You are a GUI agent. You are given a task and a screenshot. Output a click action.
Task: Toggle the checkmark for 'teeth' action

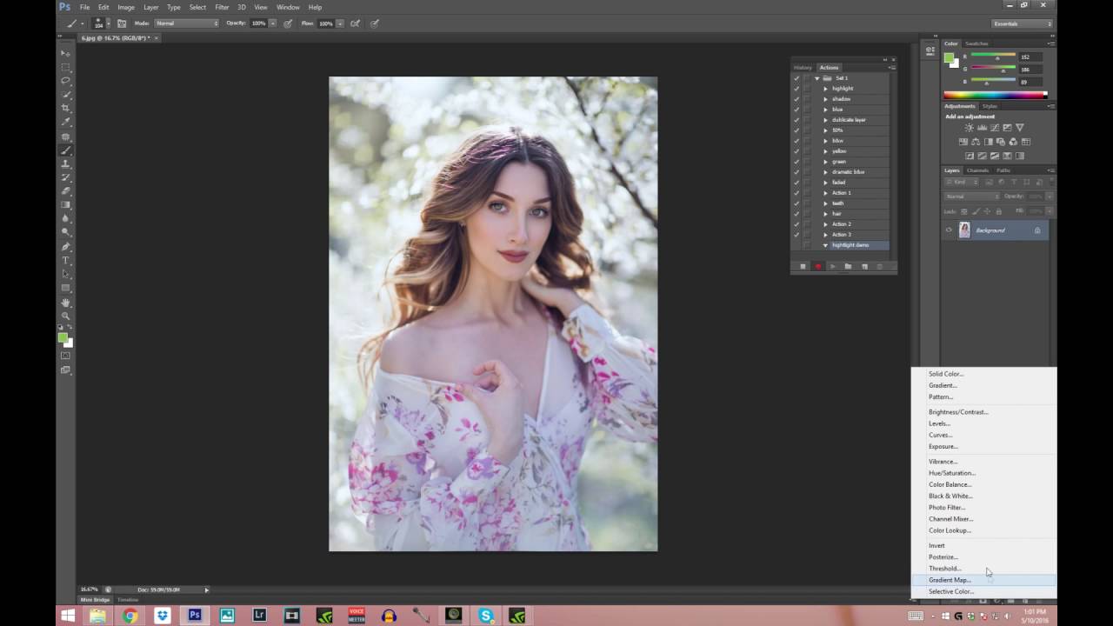(x=796, y=203)
